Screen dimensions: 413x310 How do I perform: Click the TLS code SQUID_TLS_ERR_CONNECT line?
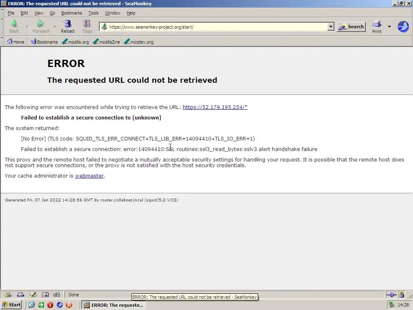[x=138, y=139]
